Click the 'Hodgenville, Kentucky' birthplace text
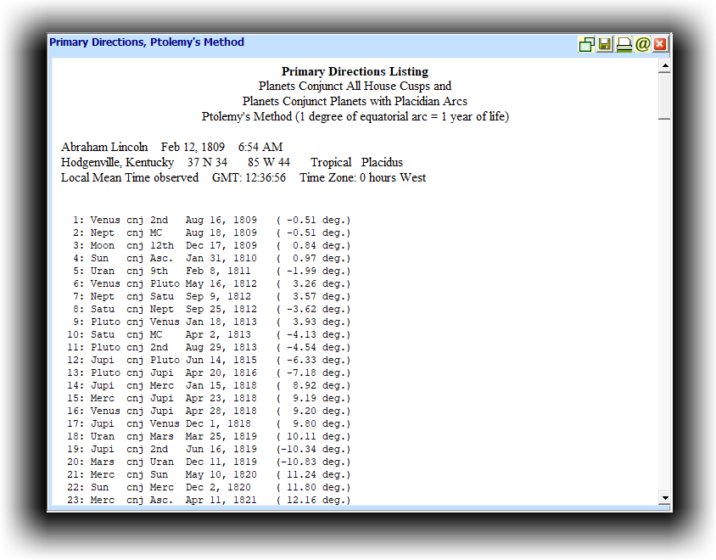The width and height of the screenshot is (716, 560). click(x=117, y=162)
